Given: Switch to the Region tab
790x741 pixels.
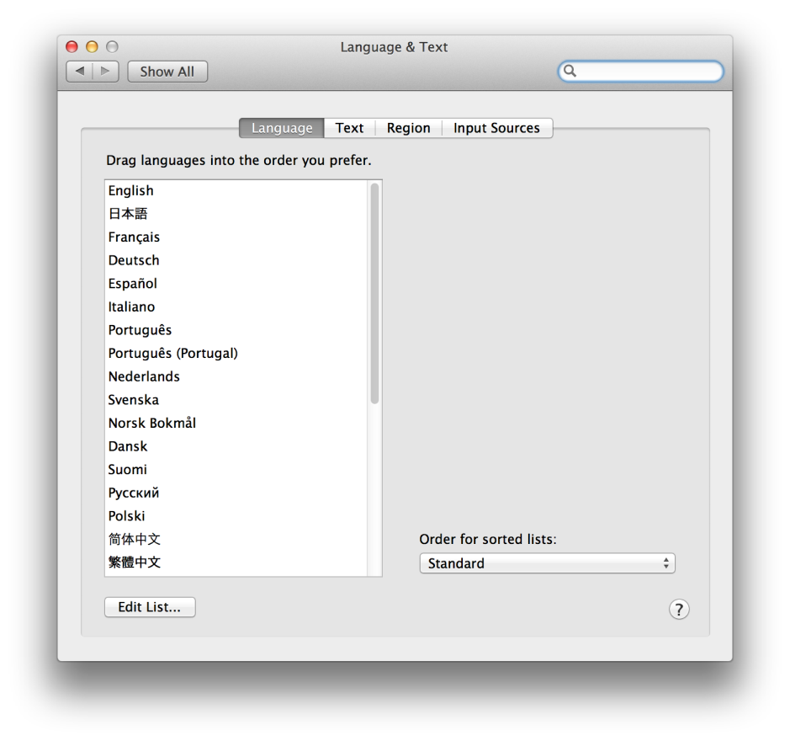Looking at the screenshot, I should tap(407, 128).
